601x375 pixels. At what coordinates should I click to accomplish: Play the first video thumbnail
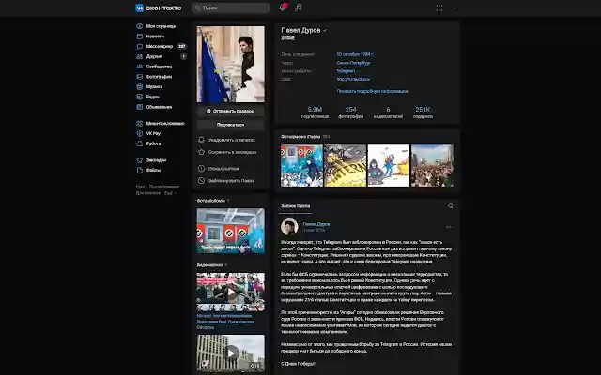point(230,292)
